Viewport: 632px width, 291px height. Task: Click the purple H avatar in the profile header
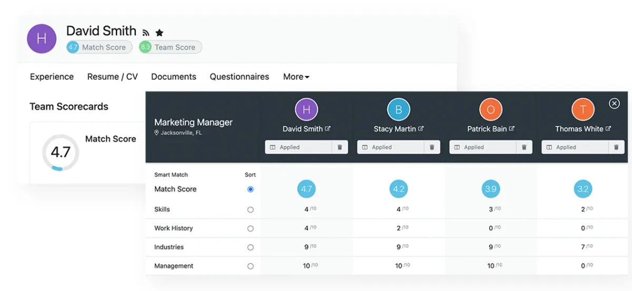[x=42, y=38]
